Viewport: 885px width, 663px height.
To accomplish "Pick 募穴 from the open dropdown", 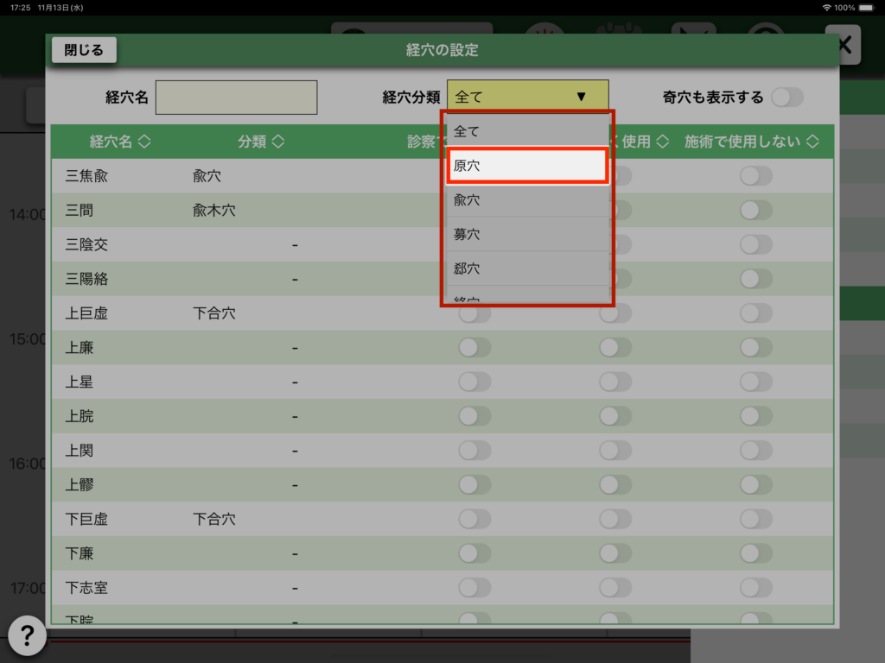I will click(527, 235).
